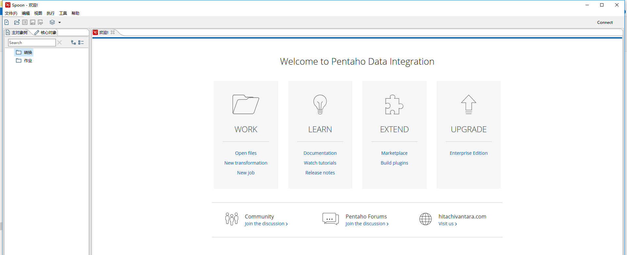The width and height of the screenshot is (627, 255).
Task: Maximize the Spoon window
Action: pyautogui.click(x=602, y=5)
